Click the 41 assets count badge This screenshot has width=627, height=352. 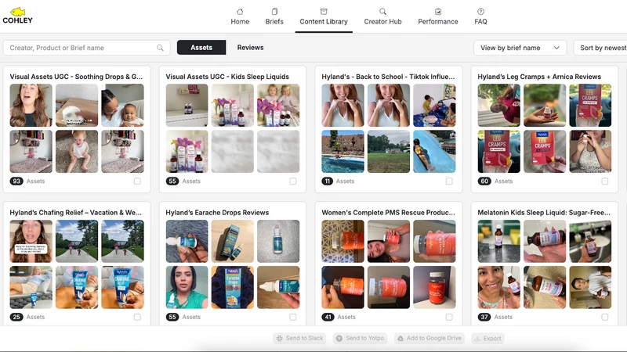328,317
